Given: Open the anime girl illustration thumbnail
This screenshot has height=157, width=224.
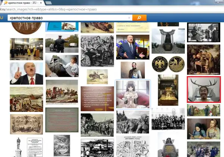Looking at the screenshot, I should click(133, 94).
